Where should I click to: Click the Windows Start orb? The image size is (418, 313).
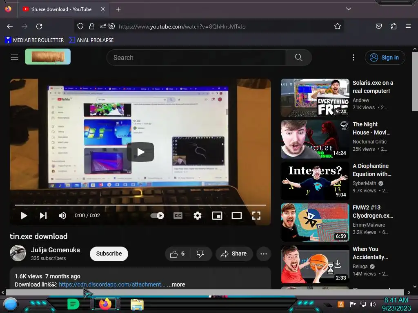point(10,304)
